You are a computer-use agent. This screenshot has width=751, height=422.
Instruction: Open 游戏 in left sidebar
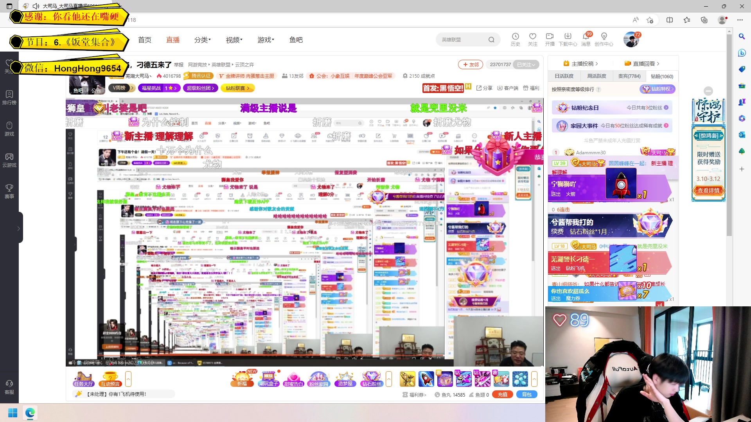[9, 129]
